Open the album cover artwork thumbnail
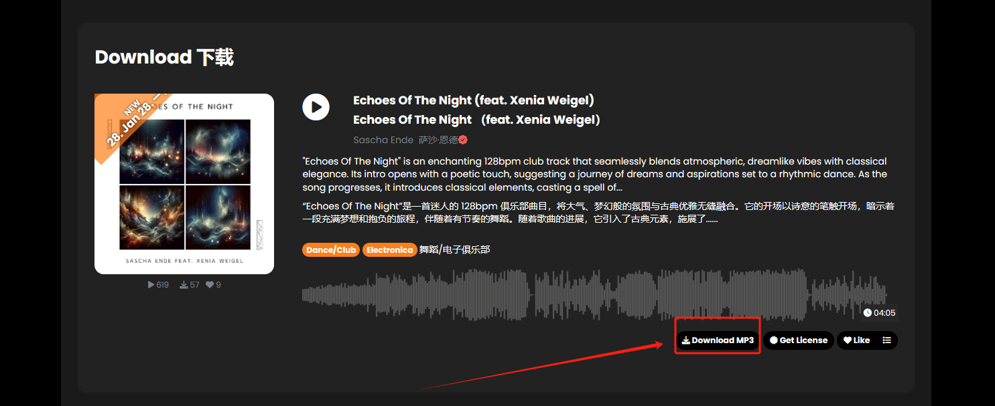This screenshot has width=995, height=406. pyautogui.click(x=184, y=184)
